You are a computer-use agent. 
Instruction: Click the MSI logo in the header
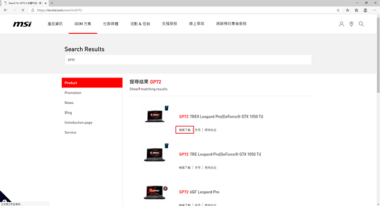click(x=22, y=24)
